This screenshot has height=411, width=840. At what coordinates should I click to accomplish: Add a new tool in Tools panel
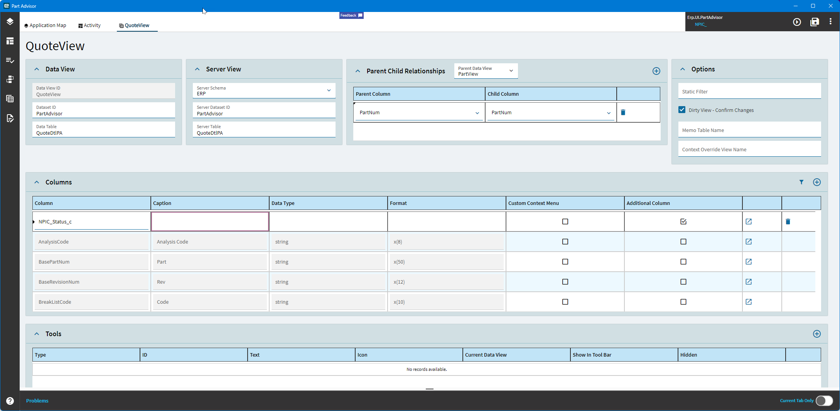click(817, 334)
